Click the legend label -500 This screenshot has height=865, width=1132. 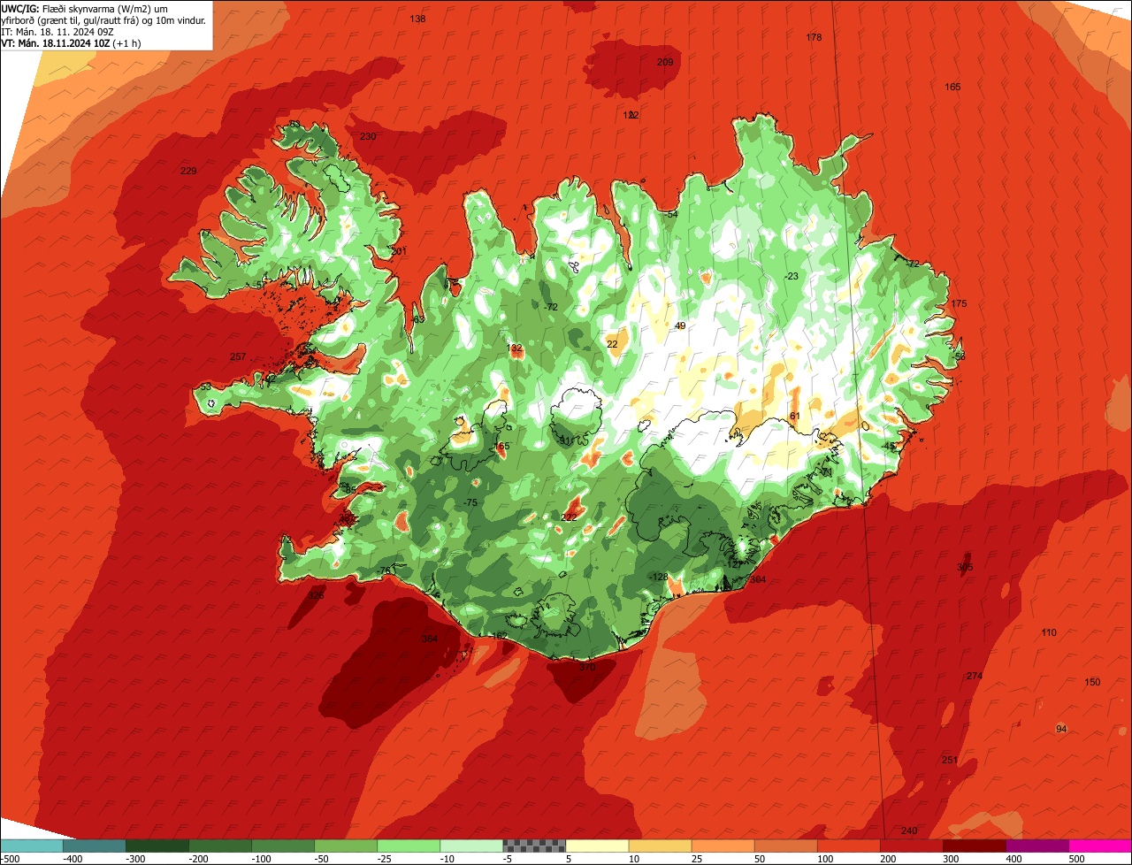click(10, 858)
